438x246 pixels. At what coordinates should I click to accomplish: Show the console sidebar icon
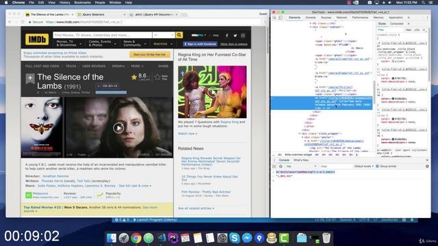(x=274, y=166)
